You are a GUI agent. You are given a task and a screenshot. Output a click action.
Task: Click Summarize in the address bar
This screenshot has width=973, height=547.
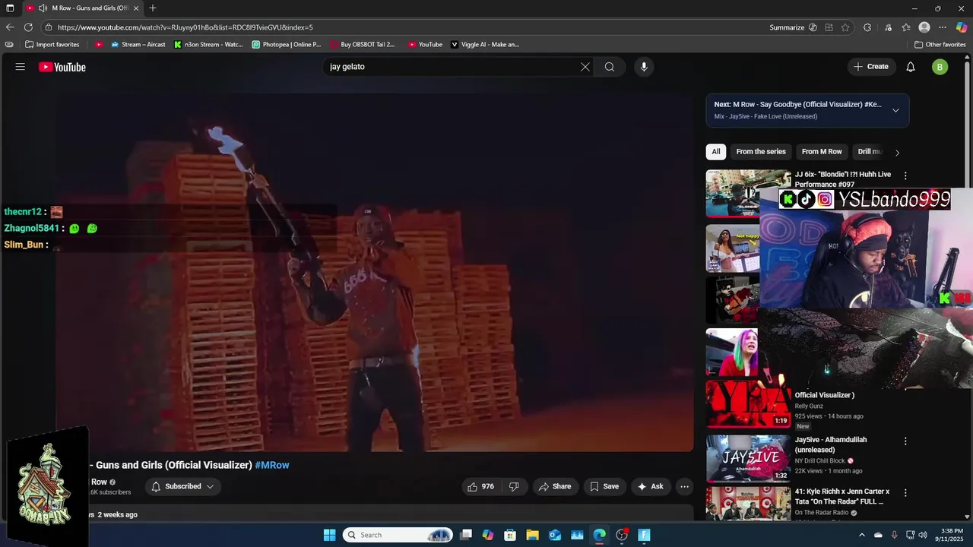click(x=793, y=27)
